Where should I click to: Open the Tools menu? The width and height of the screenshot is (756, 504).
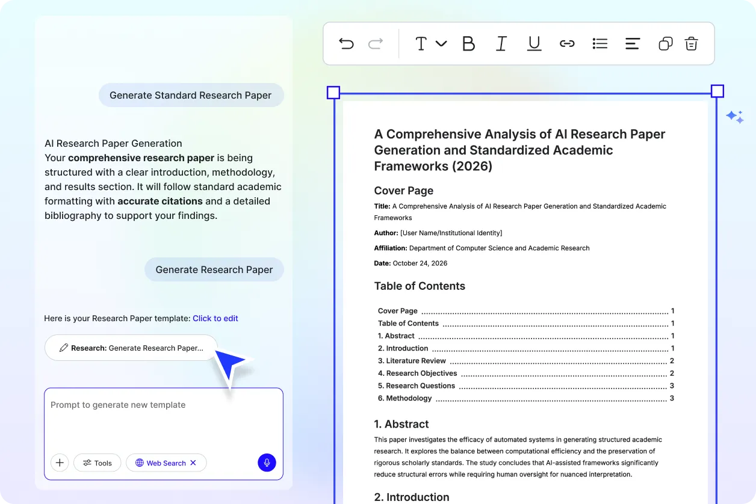(x=97, y=463)
